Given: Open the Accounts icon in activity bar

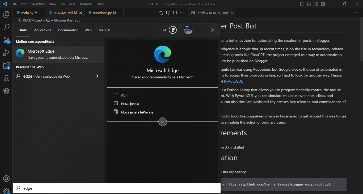Looking at the screenshot, I should click(x=6, y=179).
